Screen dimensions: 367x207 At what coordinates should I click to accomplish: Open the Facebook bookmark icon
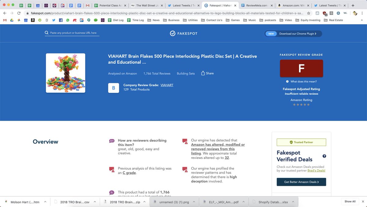coord(61,20)
